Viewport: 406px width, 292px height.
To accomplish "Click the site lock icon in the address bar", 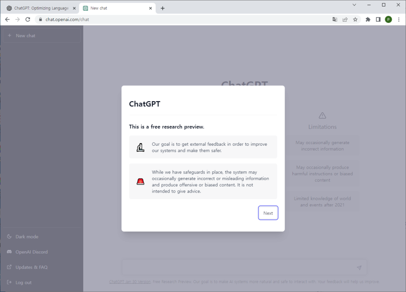I will click(40, 19).
